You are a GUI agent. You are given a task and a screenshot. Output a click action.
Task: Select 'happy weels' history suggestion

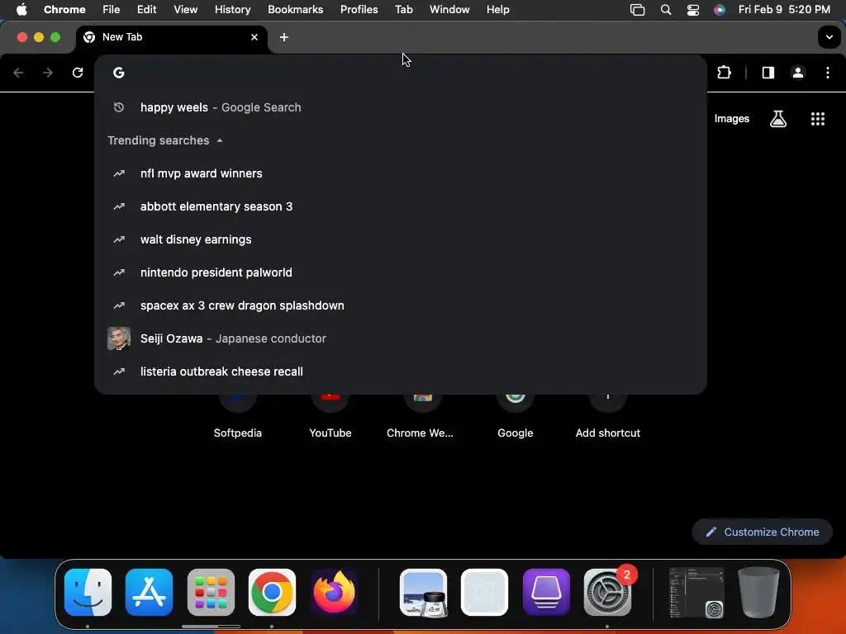point(401,107)
